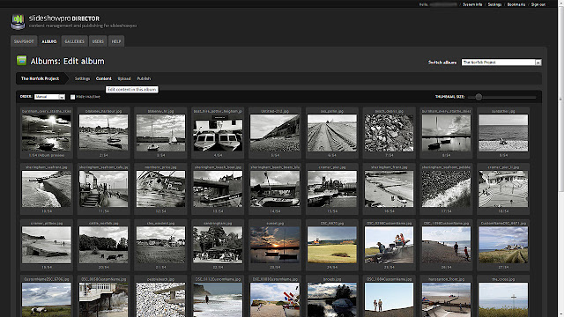Viewport: 564px width, 317px height.
Task: Switch to the Snapshot tab
Action: pyautogui.click(x=24, y=41)
